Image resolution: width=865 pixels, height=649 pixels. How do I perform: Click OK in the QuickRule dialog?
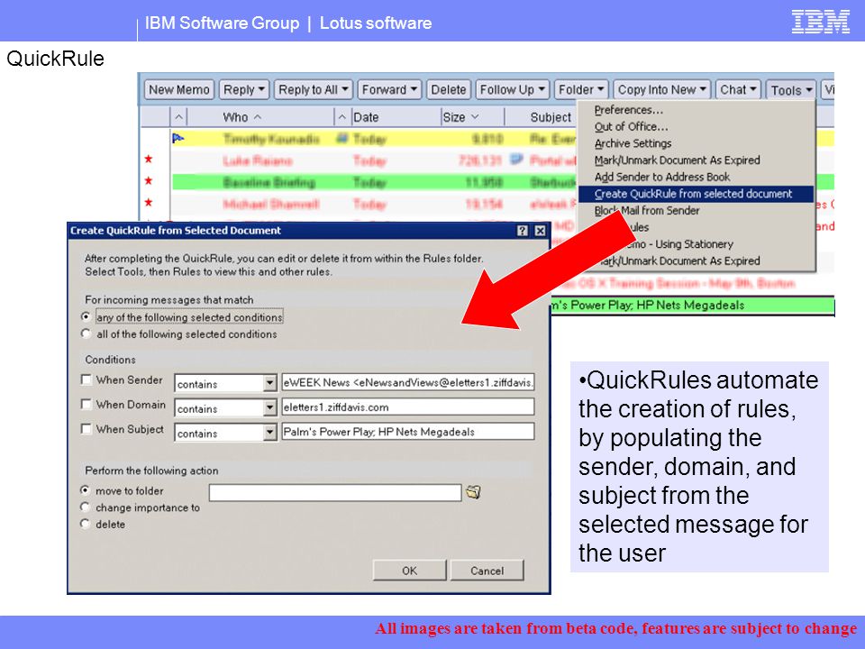(409, 571)
